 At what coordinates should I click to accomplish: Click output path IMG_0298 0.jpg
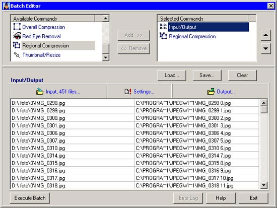point(197,103)
